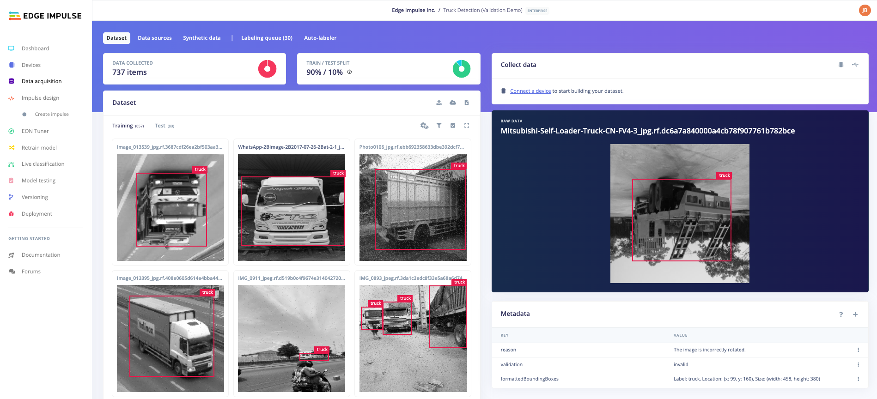Open options menu for reason metadata row
Screen dimensions: 877x399
pyautogui.click(x=859, y=350)
